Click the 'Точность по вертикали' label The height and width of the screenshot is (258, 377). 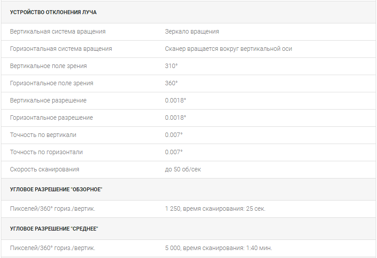(43, 135)
